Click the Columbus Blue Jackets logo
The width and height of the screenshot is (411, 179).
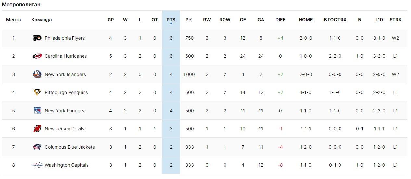coord(37,147)
